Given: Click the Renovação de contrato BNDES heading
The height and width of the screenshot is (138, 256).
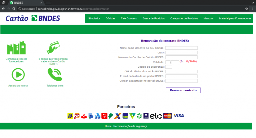Looking at the screenshot, I should click(165, 41).
